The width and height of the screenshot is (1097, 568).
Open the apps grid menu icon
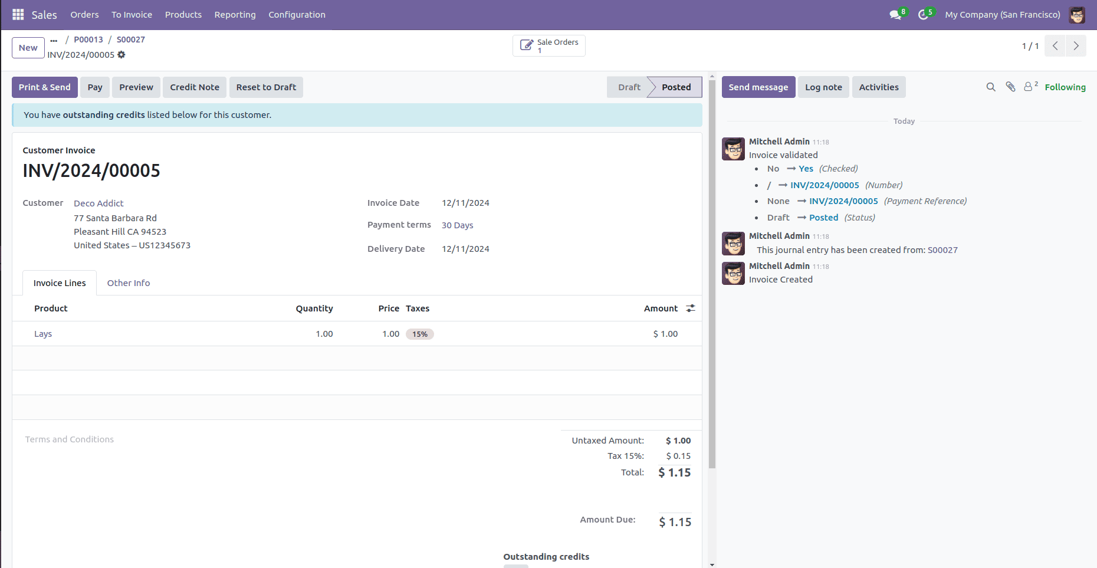pyautogui.click(x=17, y=14)
